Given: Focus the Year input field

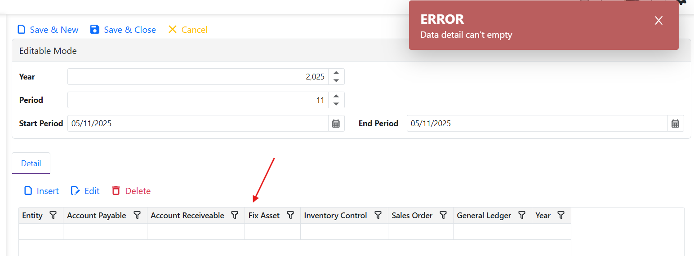Looking at the screenshot, I should coord(198,77).
